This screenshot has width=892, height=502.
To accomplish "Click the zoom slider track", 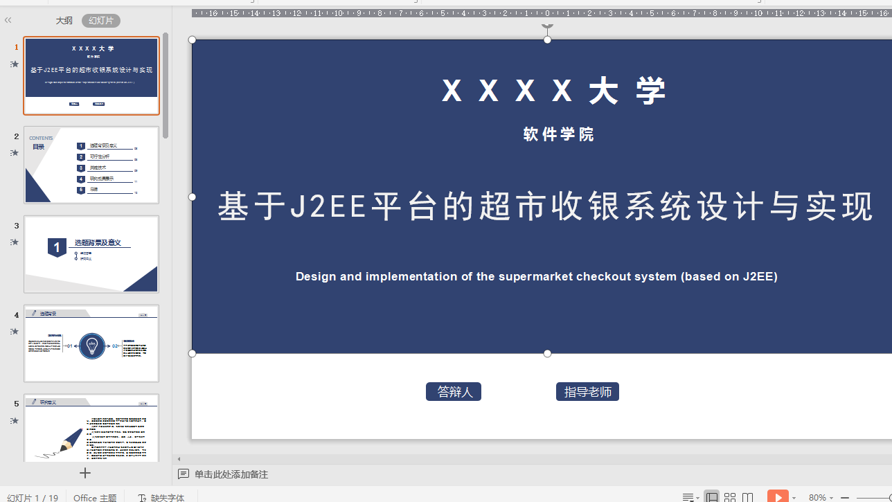I will pyautogui.click(x=874, y=498).
